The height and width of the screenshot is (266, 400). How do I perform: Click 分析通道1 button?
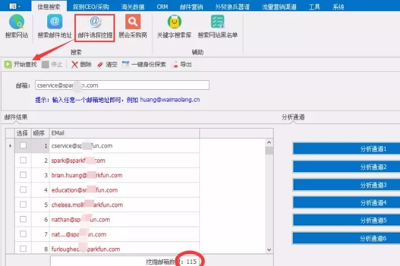[346, 149]
